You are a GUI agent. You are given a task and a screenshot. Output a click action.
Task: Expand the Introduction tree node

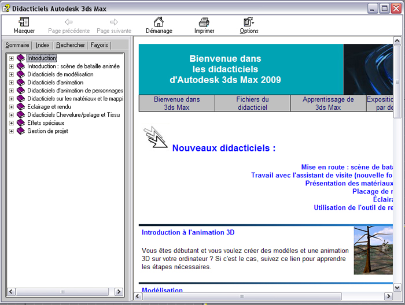pyautogui.click(x=11, y=58)
